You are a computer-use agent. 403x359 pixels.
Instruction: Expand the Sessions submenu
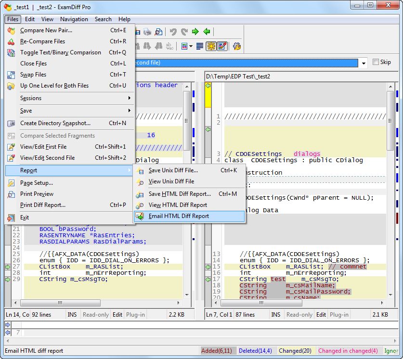click(x=69, y=98)
